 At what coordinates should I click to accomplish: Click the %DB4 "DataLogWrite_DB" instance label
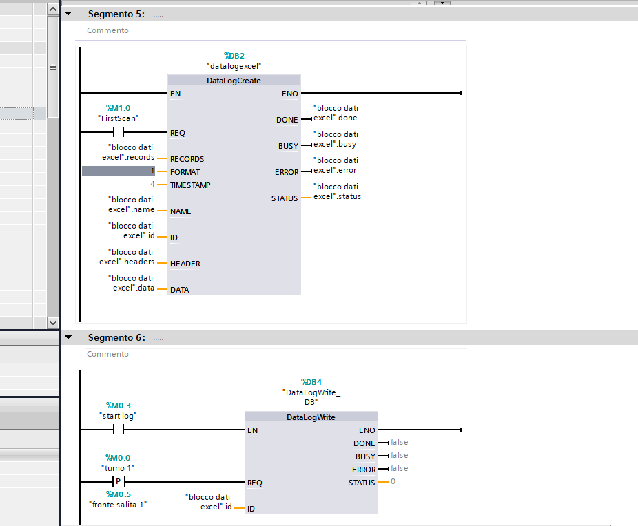point(311,392)
